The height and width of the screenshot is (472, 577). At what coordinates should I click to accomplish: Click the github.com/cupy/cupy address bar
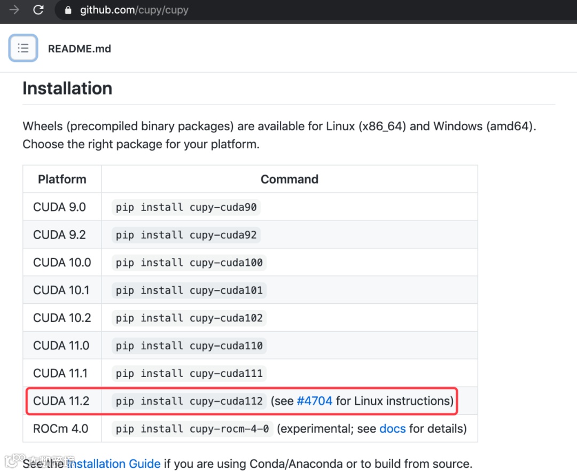tap(134, 10)
